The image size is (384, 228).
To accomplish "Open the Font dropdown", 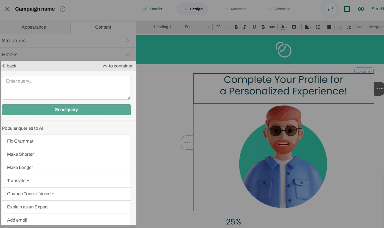I will (x=197, y=27).
